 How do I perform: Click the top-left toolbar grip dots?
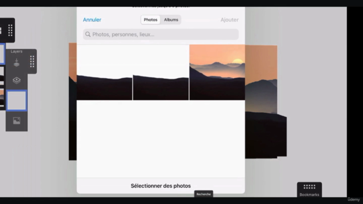(10, 30)
